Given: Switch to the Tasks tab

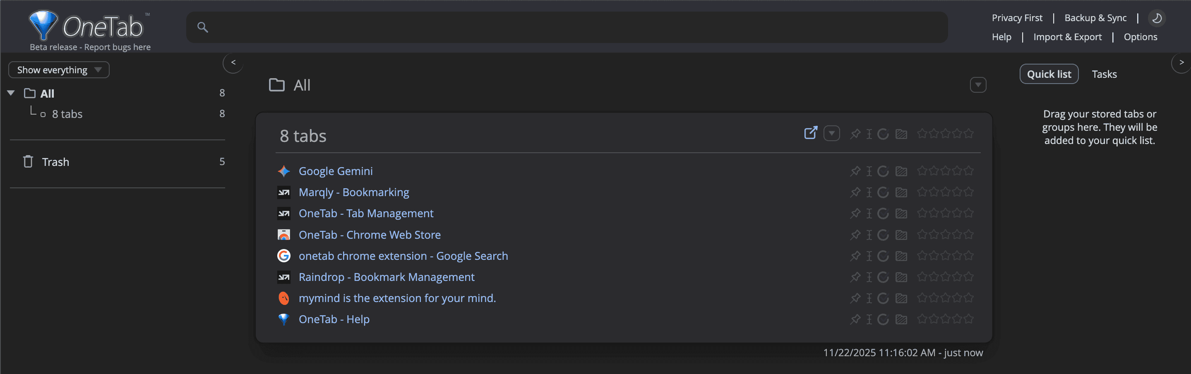Looking at the screenshot, I should click(x=1104, y=74).
